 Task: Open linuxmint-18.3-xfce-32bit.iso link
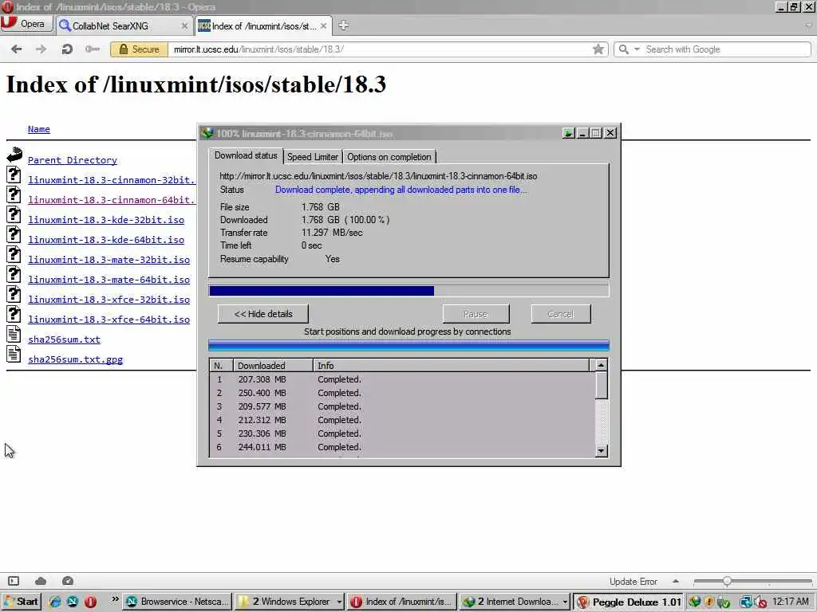point(109,300)
